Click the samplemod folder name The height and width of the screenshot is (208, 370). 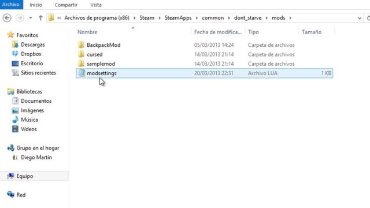[x=101, y=64]
